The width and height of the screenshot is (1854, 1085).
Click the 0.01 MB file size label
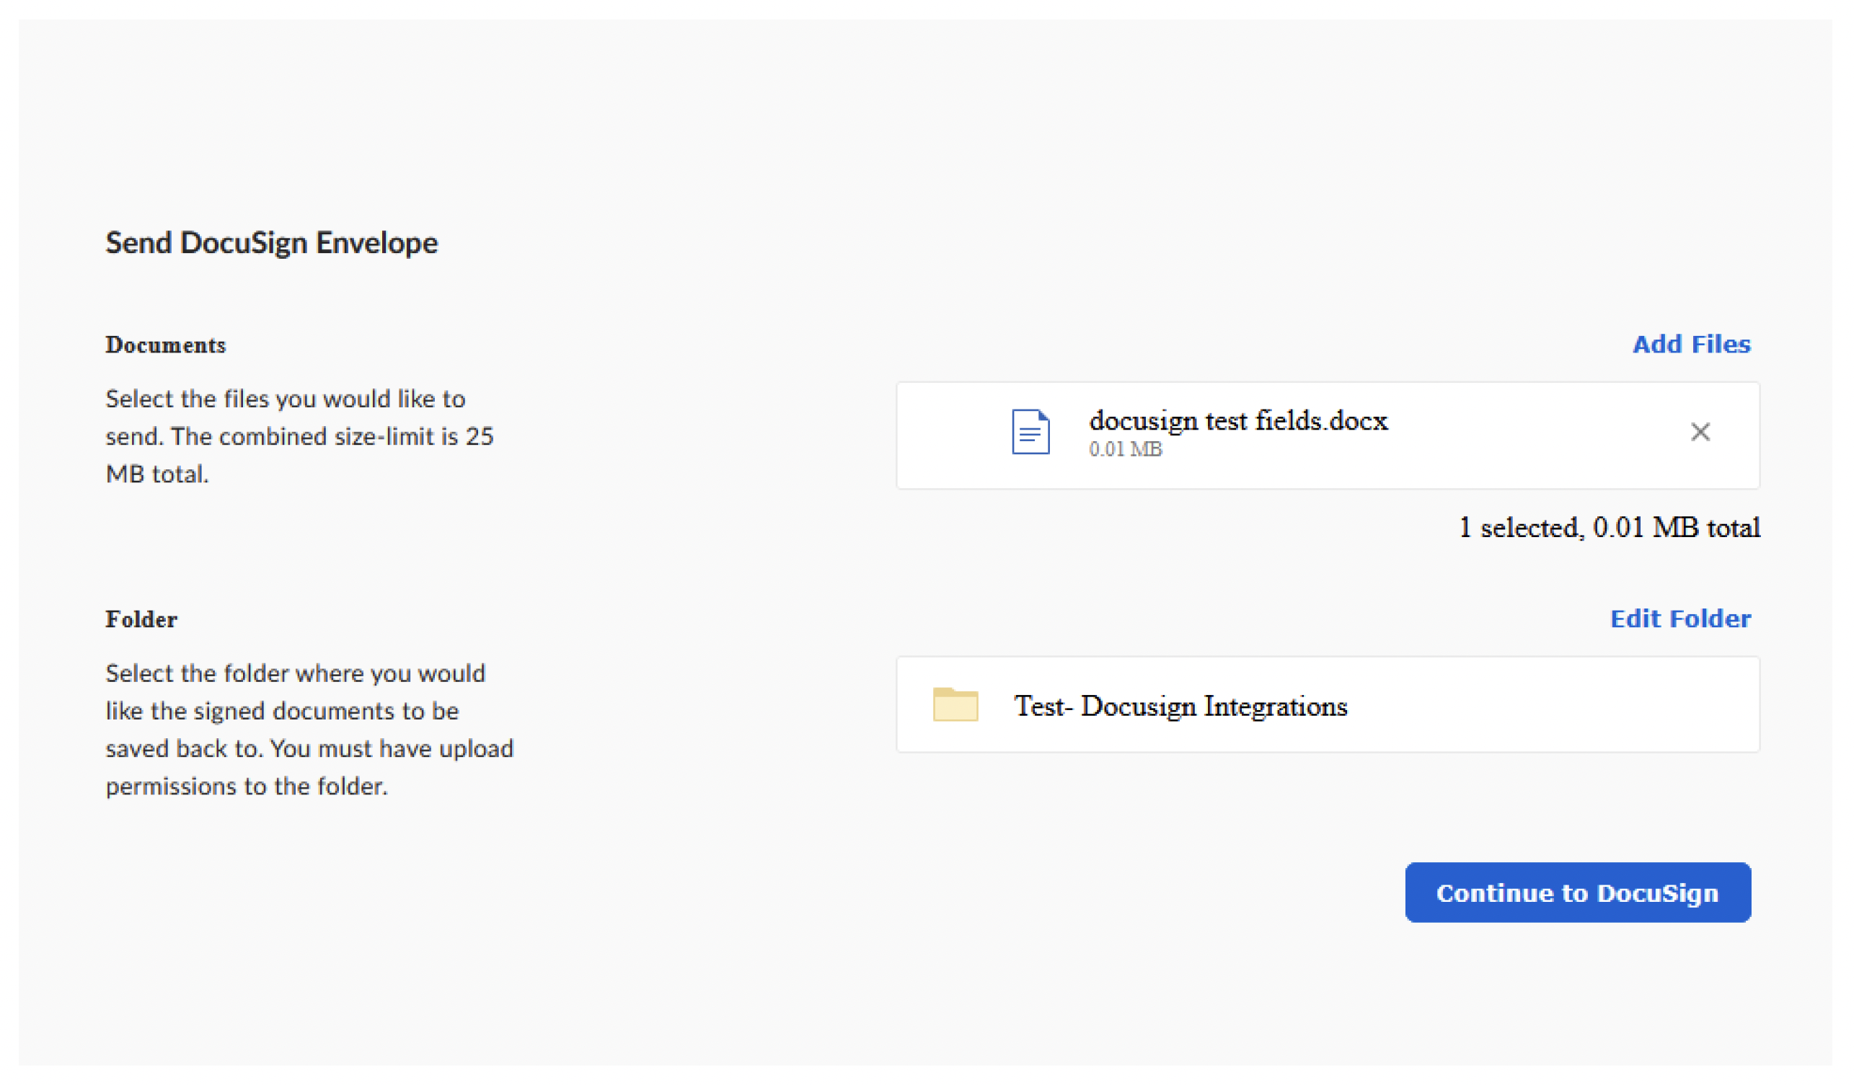(x=1126, y=449)
